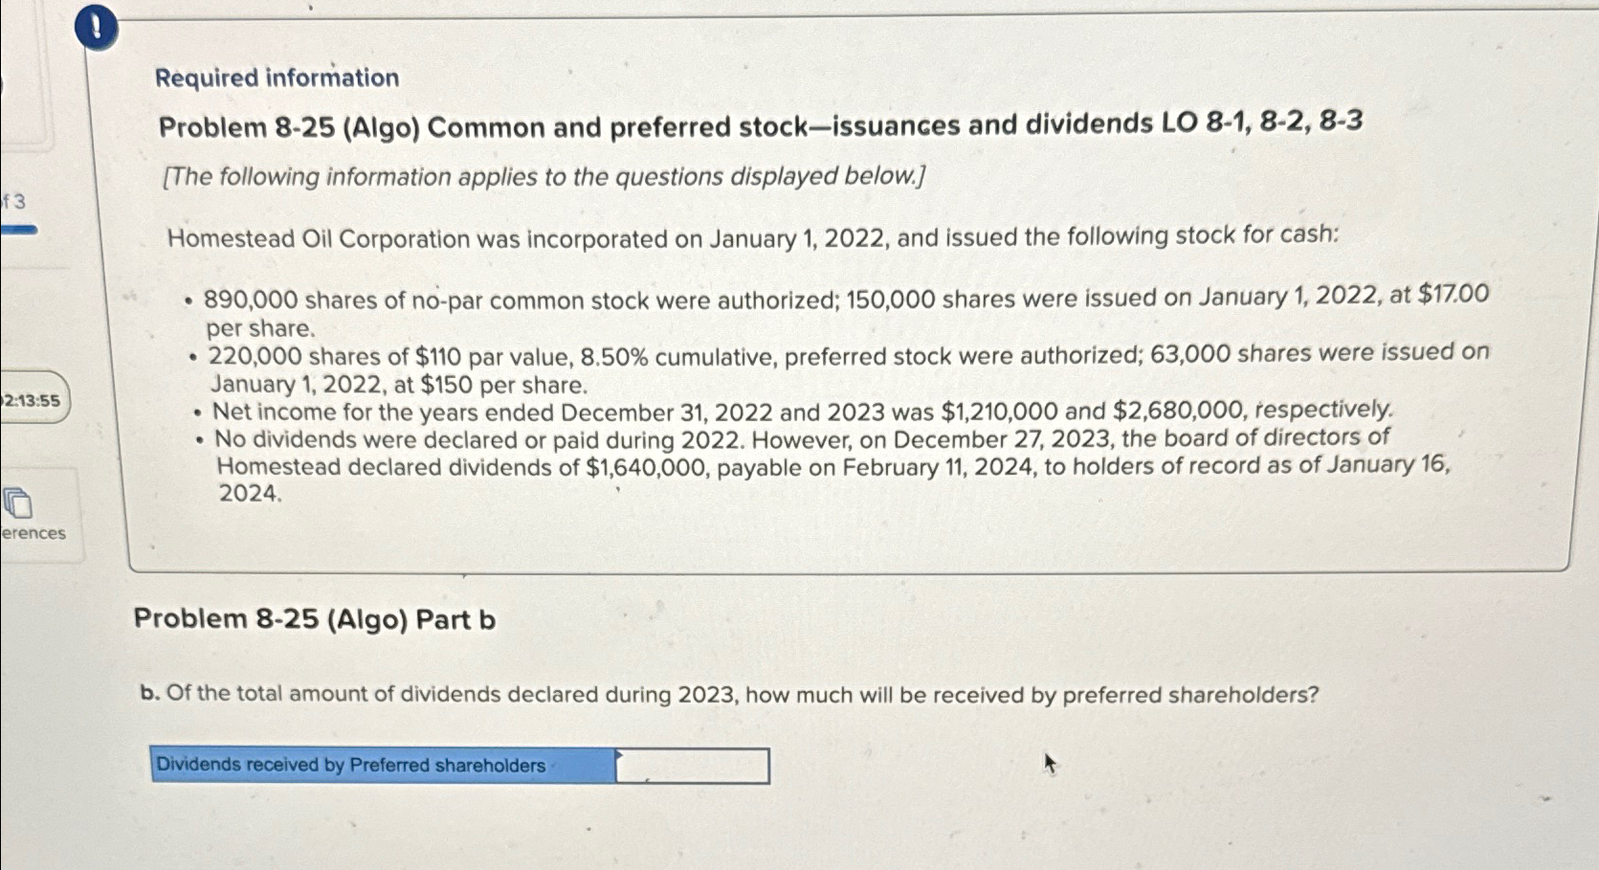Click the warning badge on the problem card
The height and width of the screenshot is (870, 1599).
tap(95, 28)
